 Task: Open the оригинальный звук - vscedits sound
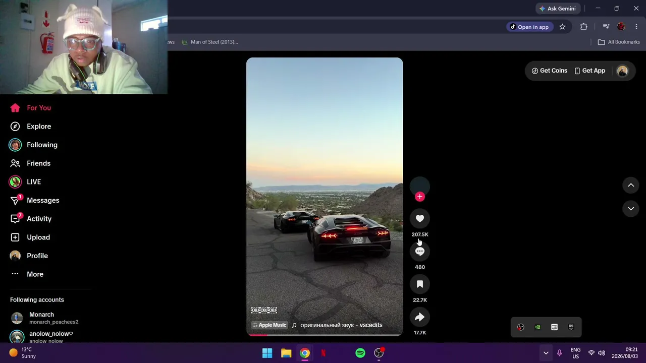coord(337,325)
